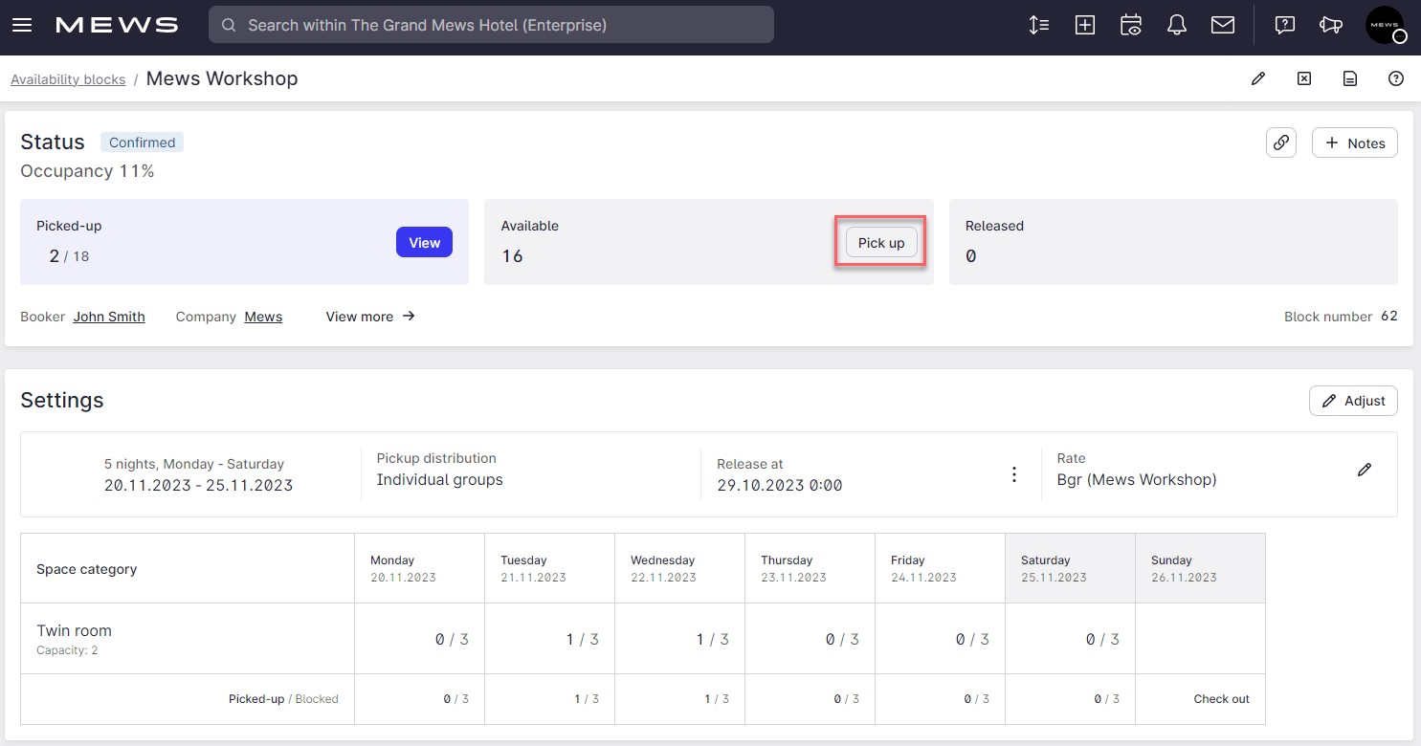This screenshot has height=746, width=1421.
Task: Click the megaphone announcements icon
Action: point(1331,25)
